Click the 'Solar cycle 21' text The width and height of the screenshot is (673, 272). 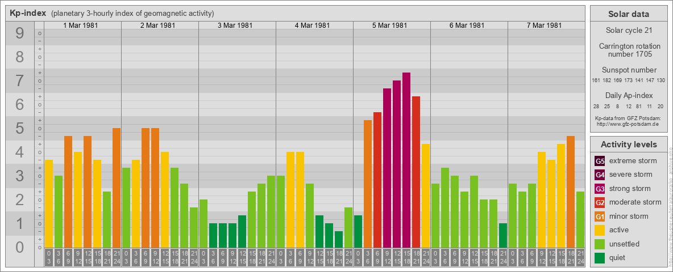629,31
